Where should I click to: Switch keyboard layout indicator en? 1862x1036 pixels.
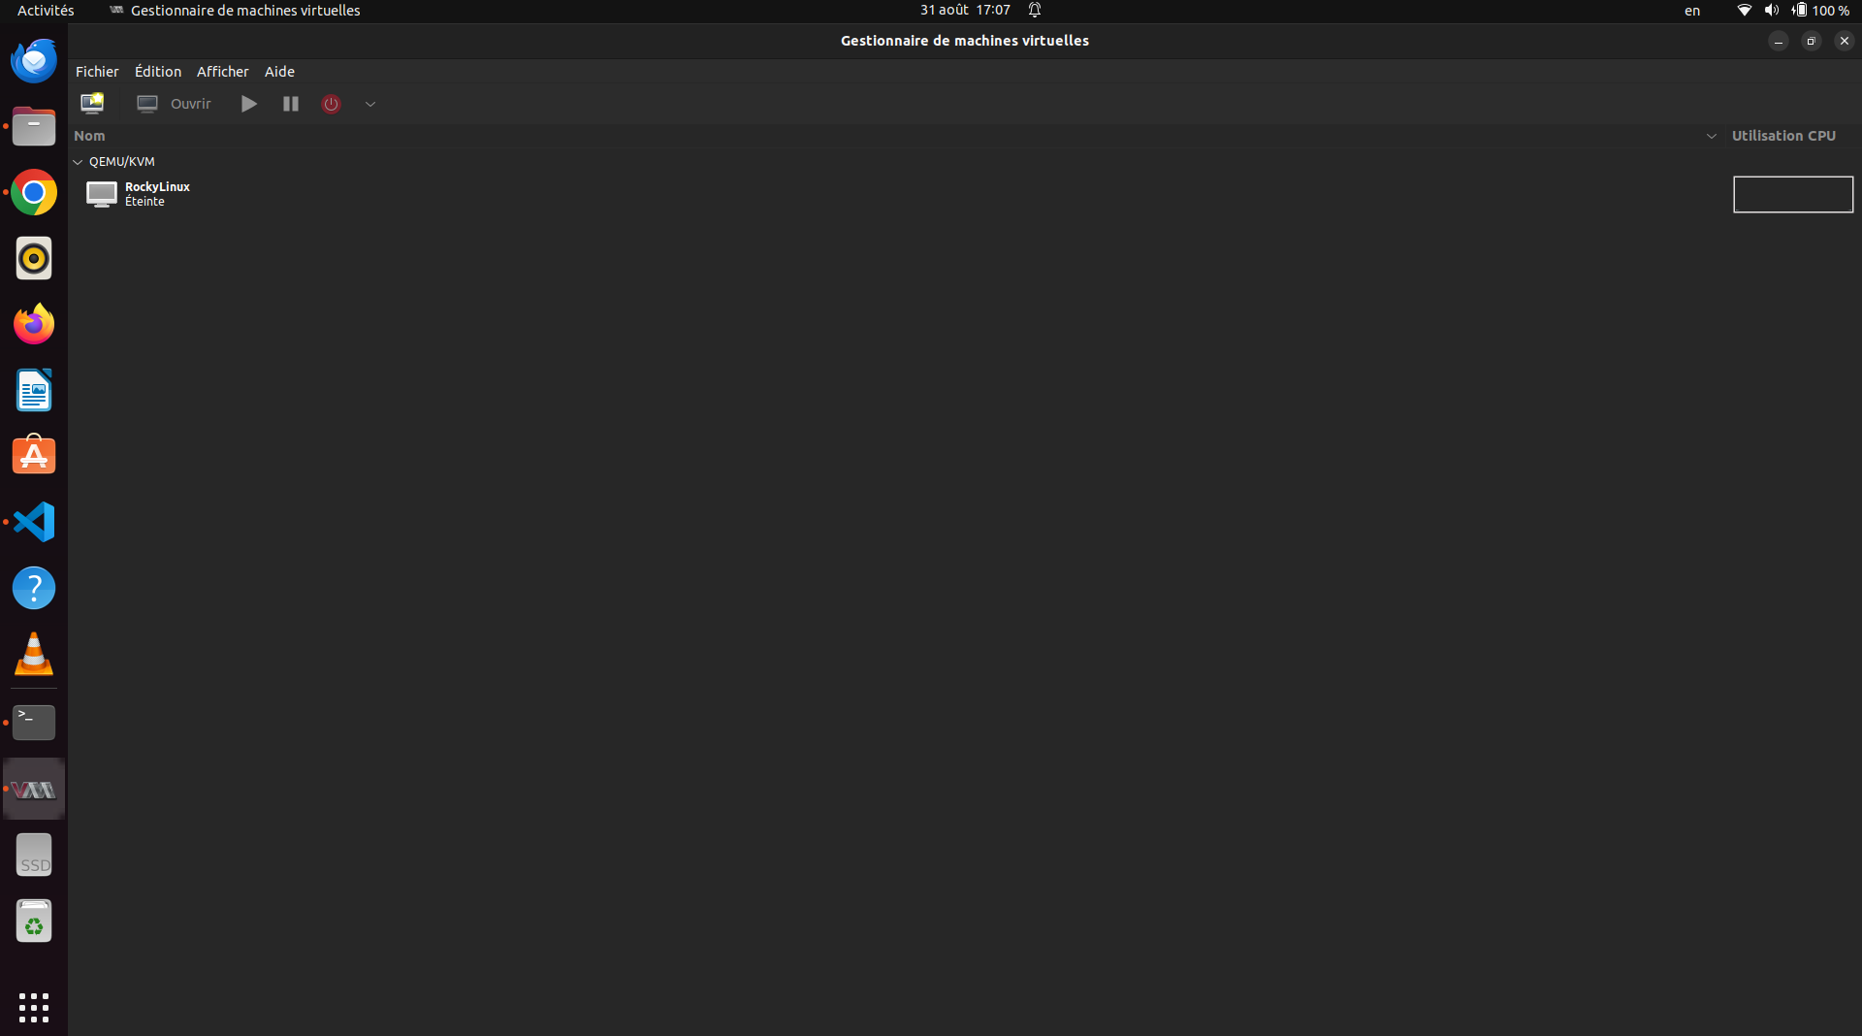1692,11
